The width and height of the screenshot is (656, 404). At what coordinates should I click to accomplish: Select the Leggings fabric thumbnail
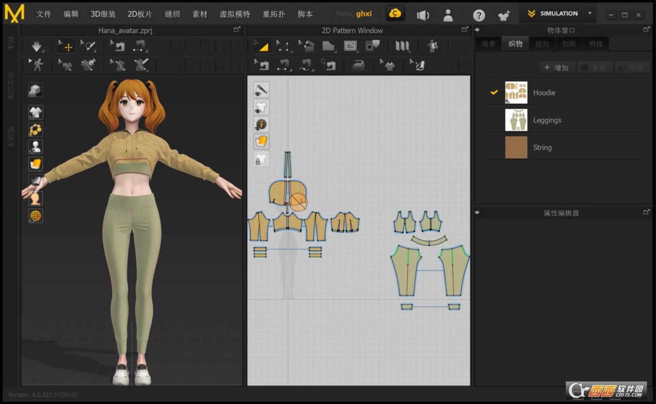[x=516, y=120]
